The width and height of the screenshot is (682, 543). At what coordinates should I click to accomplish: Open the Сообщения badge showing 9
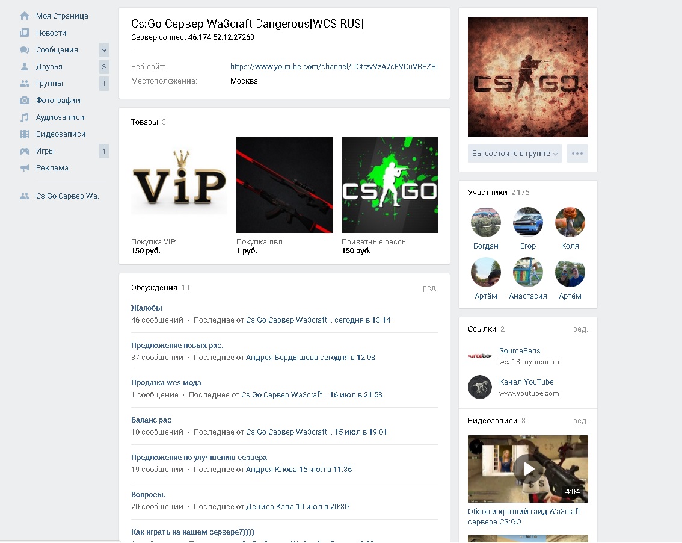(x=104, y=49)
